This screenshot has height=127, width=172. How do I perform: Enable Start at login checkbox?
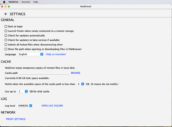coord(6,26)
